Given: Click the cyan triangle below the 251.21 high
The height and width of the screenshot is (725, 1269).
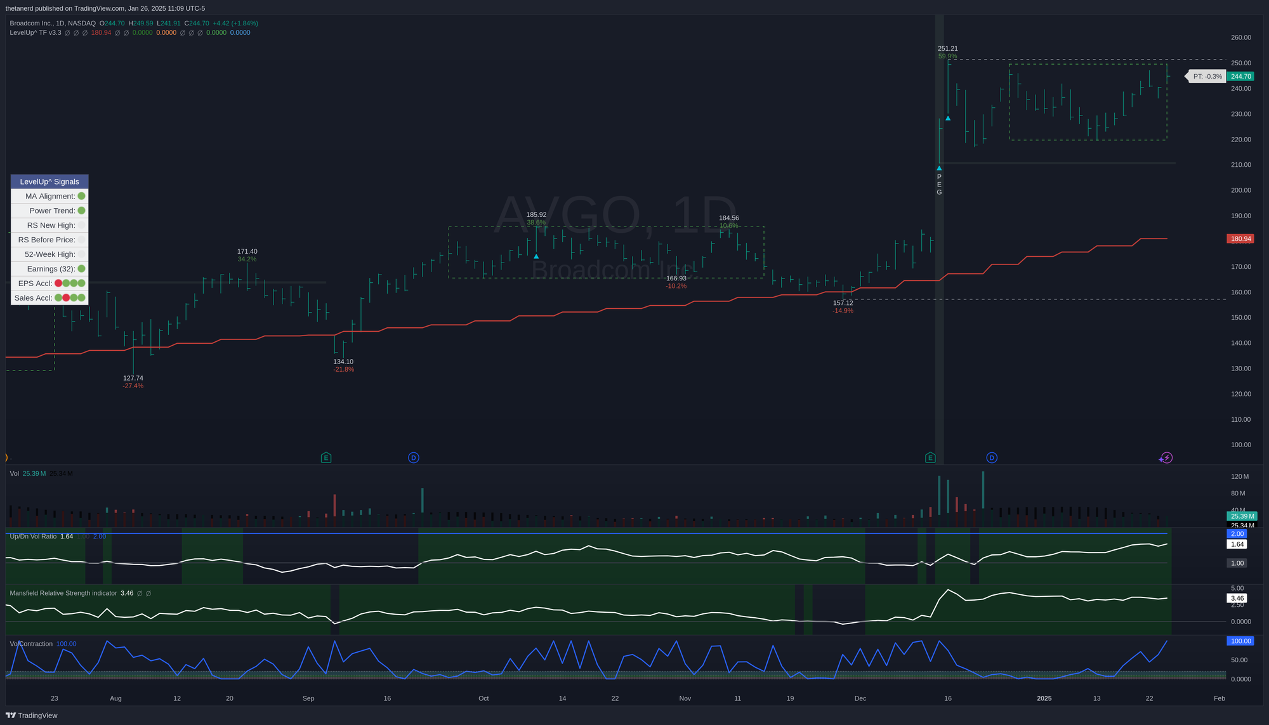Looking at the screenshot, I should coord(948,118).
